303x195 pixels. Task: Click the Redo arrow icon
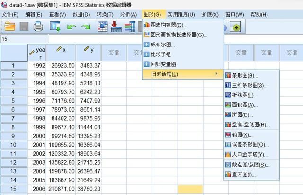point(86,27)
